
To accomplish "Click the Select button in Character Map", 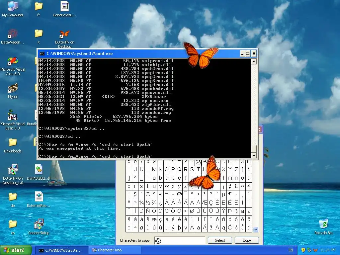I will [220, 240].
